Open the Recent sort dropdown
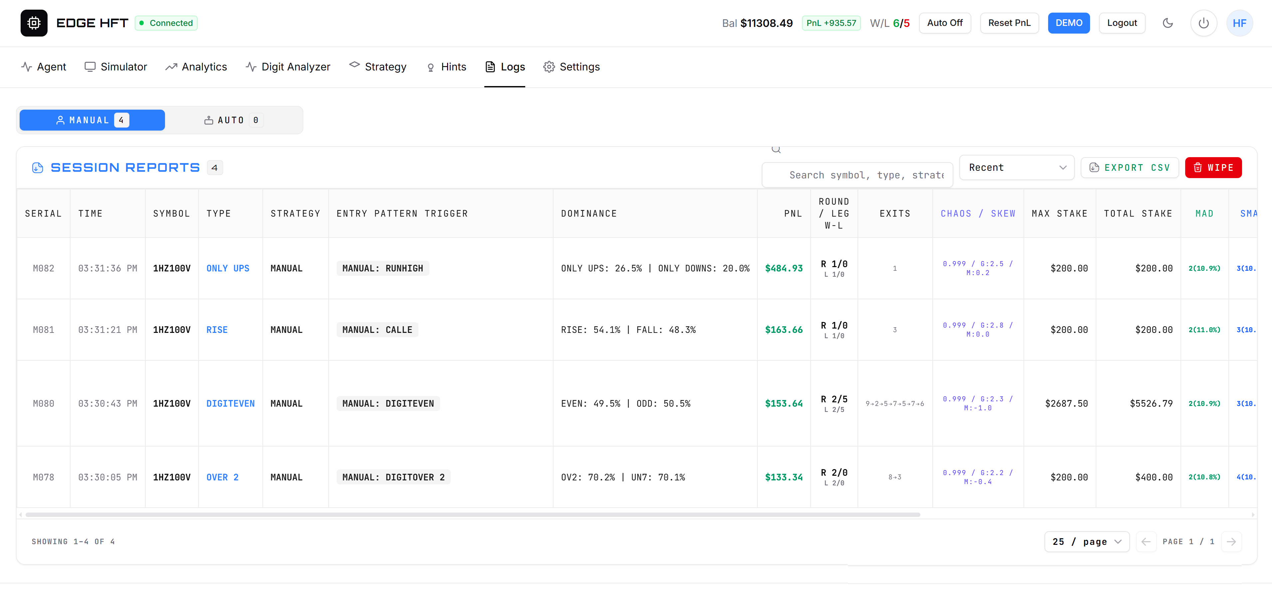Viewport: 1272px width, 596px height. [x=1017, y=168]
